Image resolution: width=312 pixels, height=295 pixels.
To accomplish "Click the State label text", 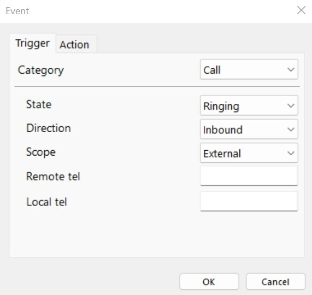I will click(39, 104).
